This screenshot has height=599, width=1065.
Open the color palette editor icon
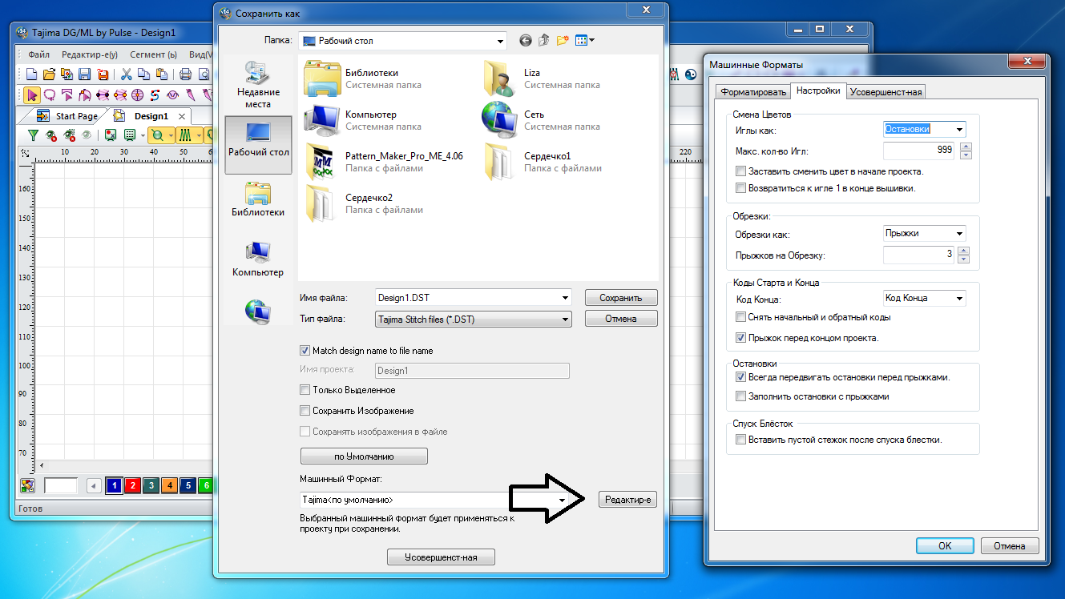tap(28, 485)
